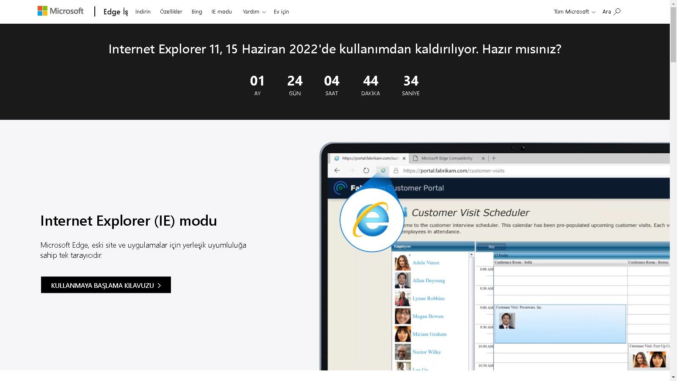Click the countdown '34' SANİYE value
The width and height of the screenshot is (677, 381).
(411, 81)
